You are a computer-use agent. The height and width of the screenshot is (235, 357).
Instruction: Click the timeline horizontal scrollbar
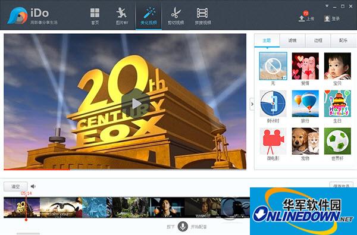tap(28, 233)
